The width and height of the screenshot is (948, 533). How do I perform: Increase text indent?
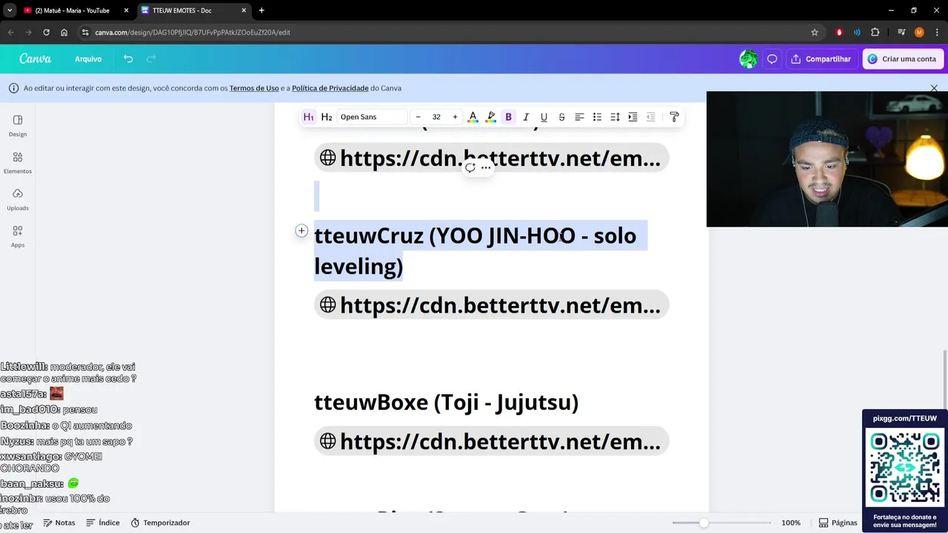click(632, 117)
